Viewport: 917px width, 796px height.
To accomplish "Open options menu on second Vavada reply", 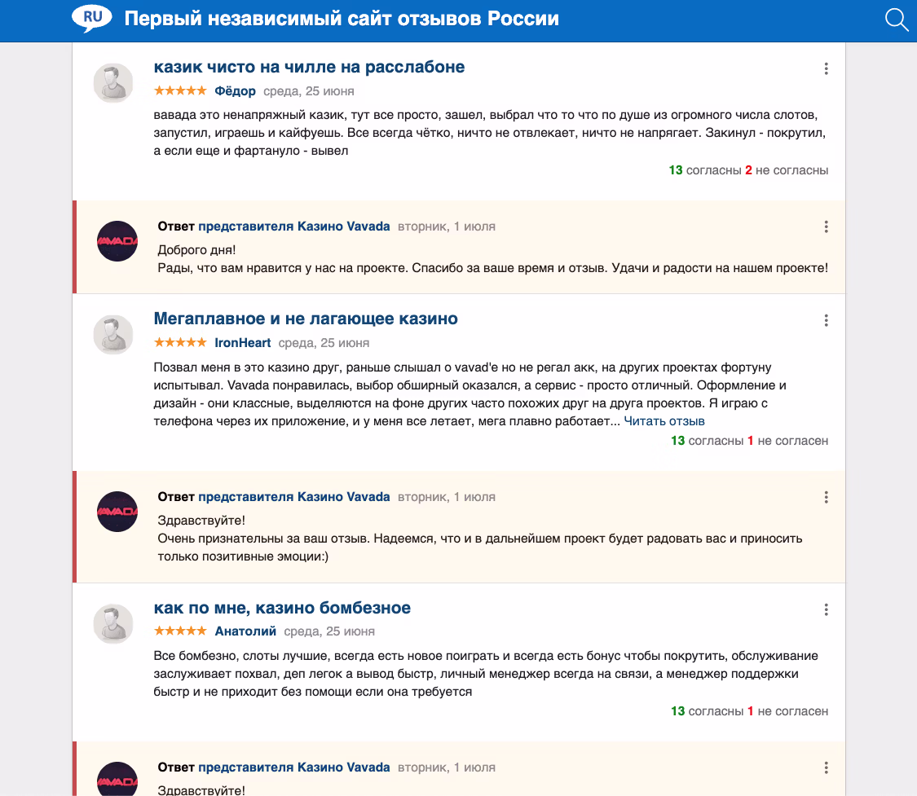I will pyautogui.click(x=826, y=496).
